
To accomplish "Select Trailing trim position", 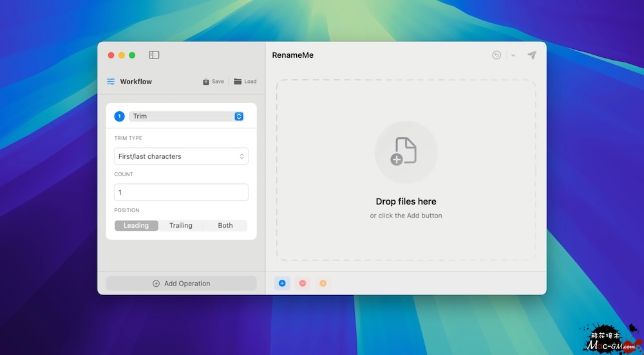I will click(x=180, y=226).
